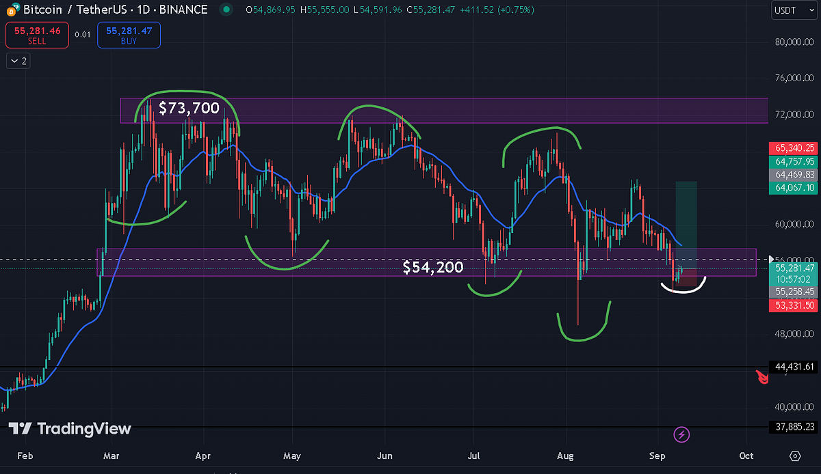The width and height of the screenshot is (821, 474).
Task: Click the TradingView logo watermark
Action: click(68, 429)
